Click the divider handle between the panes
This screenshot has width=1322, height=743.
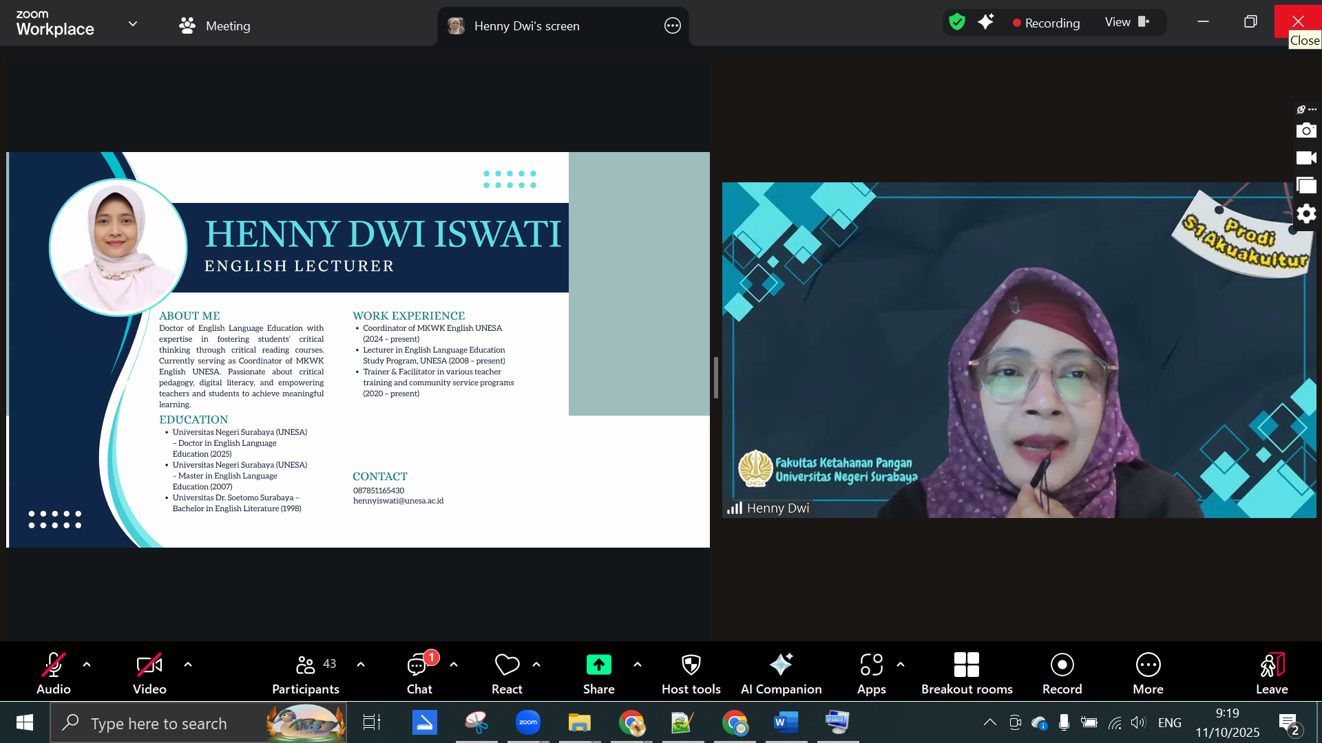click(x=716, y=377)
